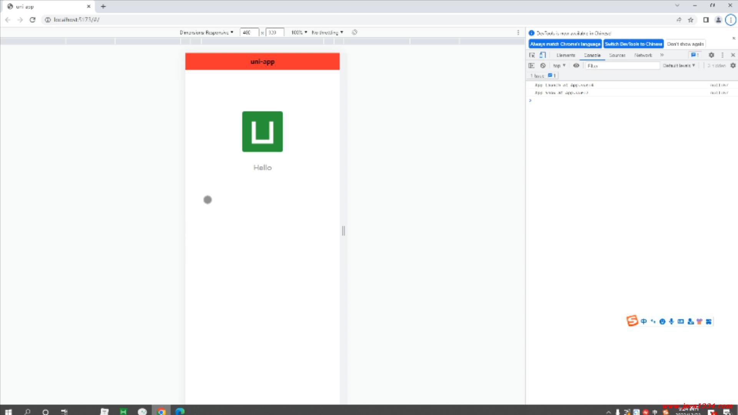Open App Launch log source link
The width and height of the screenshot is (738, 415).
coord(719,85)
